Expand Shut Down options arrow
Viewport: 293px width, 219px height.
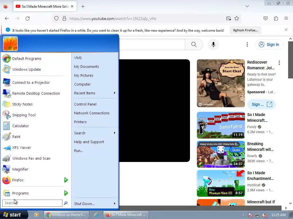click(114, 204)
